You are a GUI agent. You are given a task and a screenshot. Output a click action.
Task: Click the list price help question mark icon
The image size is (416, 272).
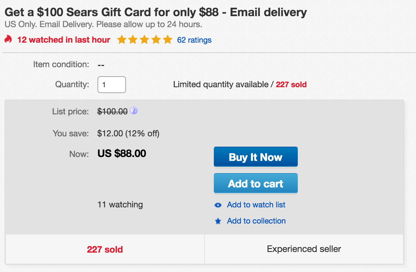pyautogui.click(x=134, y=111)
